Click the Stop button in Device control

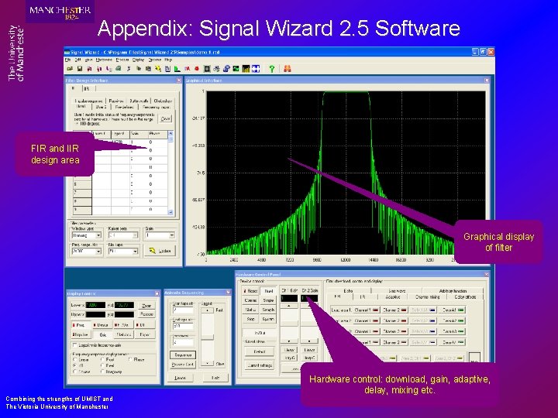(250, 319)
